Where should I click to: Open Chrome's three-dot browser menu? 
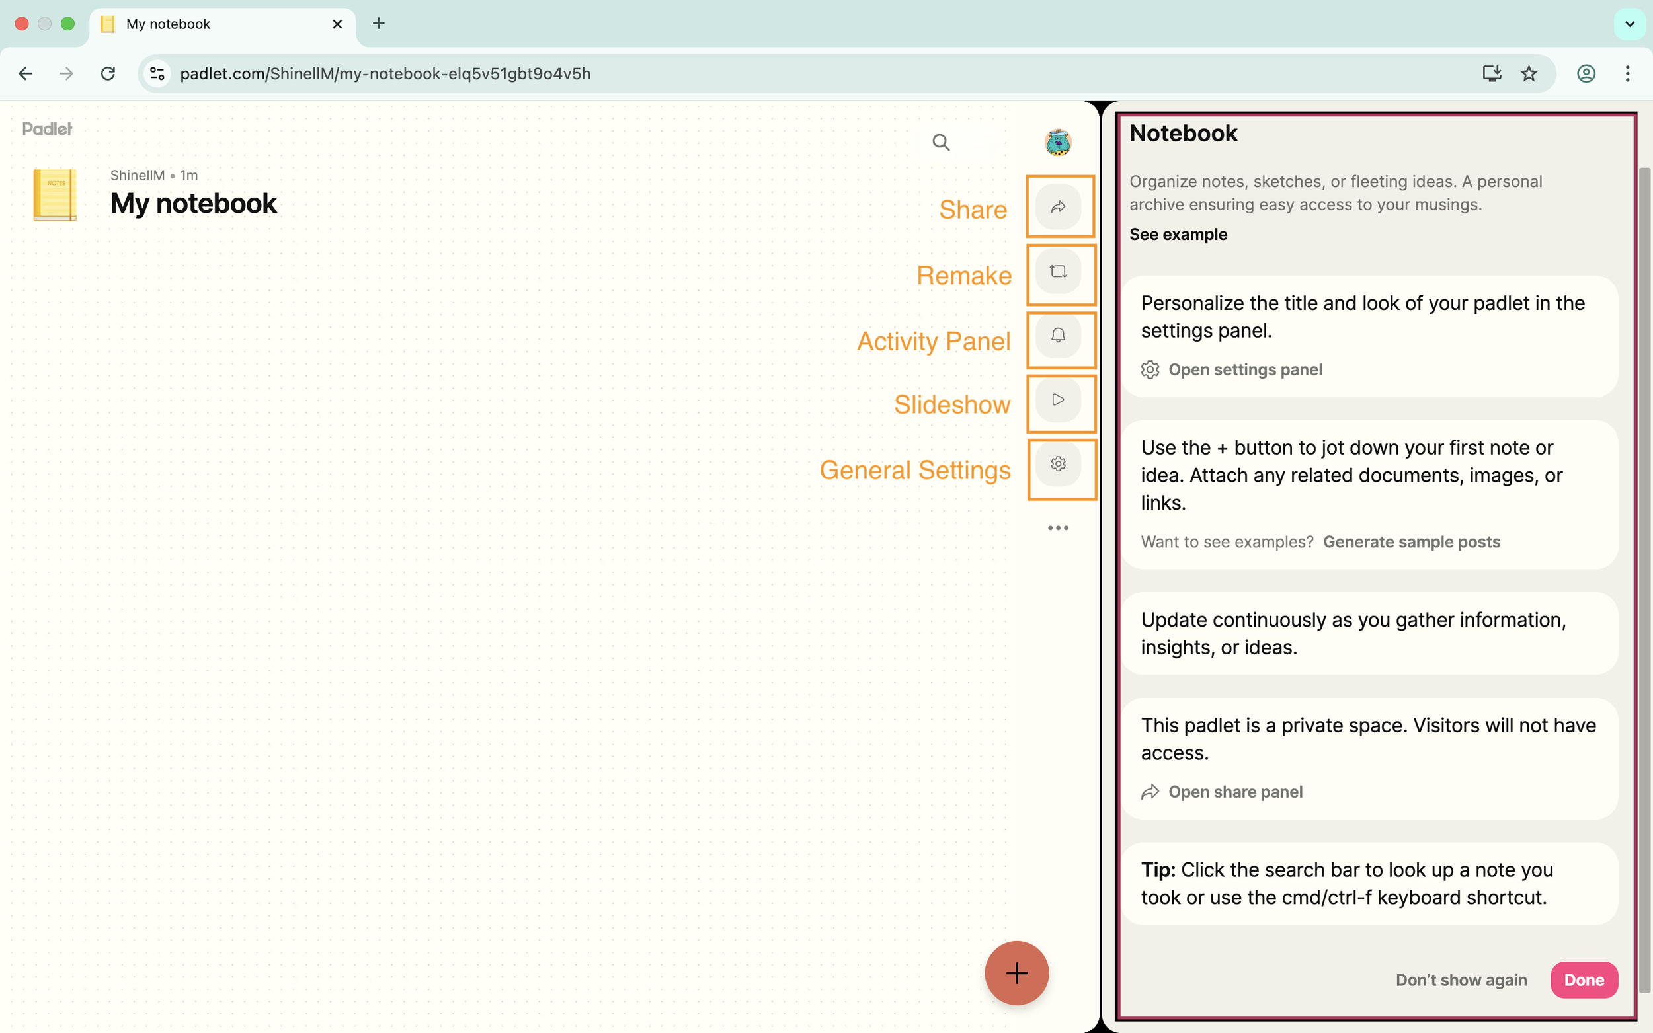(x=1627, y=74)
